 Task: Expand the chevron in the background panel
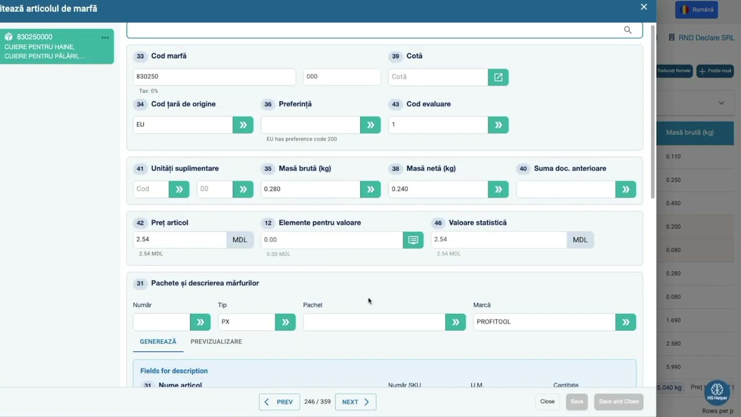721,103
